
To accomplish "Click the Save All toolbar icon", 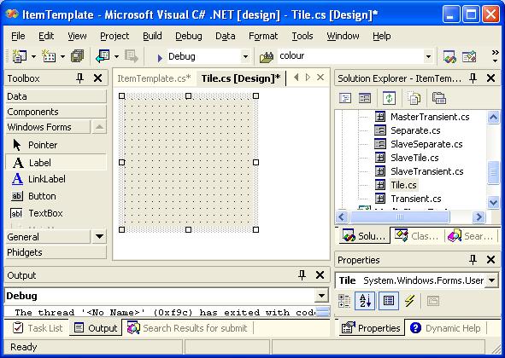I will pos(77,56).
